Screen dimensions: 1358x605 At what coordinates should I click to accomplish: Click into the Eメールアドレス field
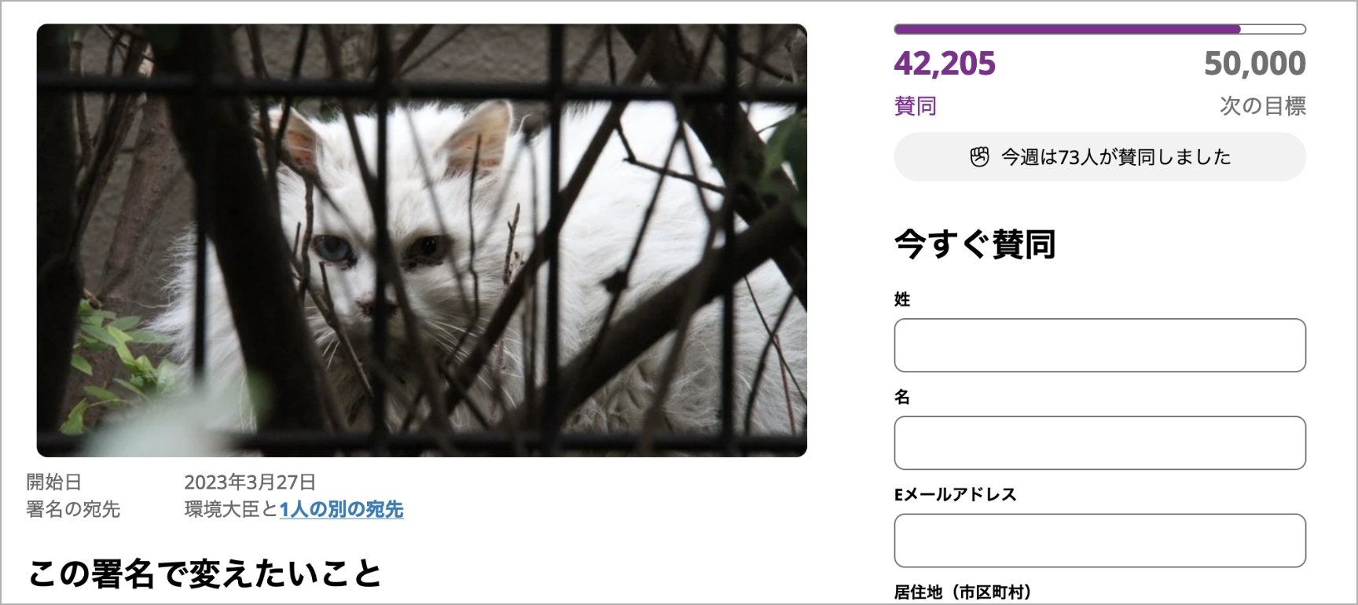point(1099,541)
